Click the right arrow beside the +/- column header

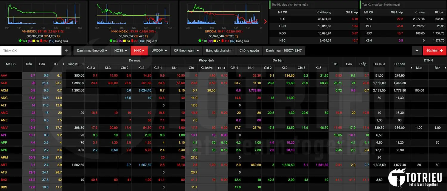coord(225,68)
